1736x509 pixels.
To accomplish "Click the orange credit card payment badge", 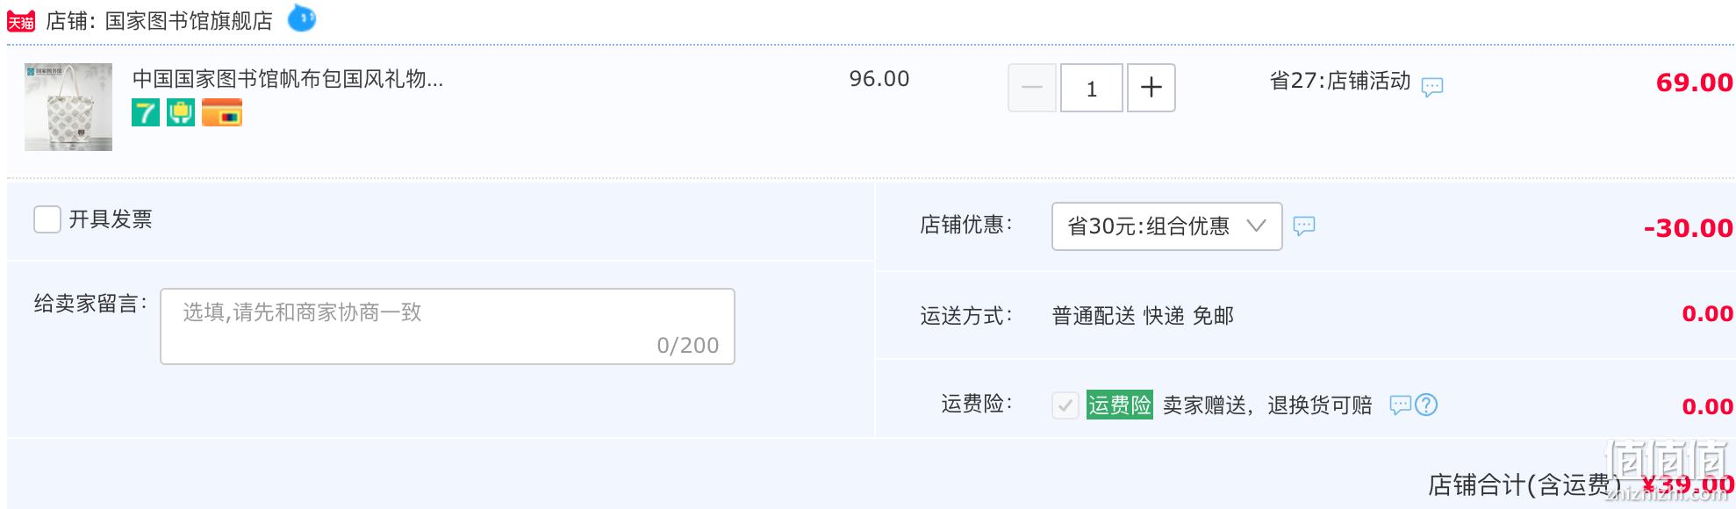I will pos(222,112).
